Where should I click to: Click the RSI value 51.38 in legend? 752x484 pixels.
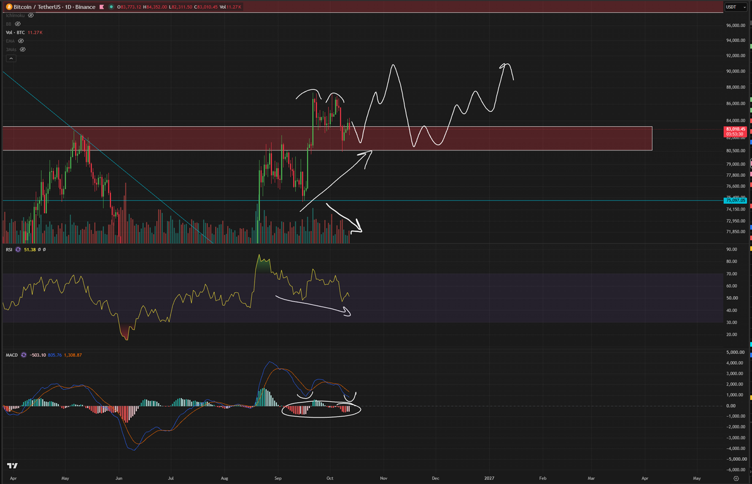[30, 250]
